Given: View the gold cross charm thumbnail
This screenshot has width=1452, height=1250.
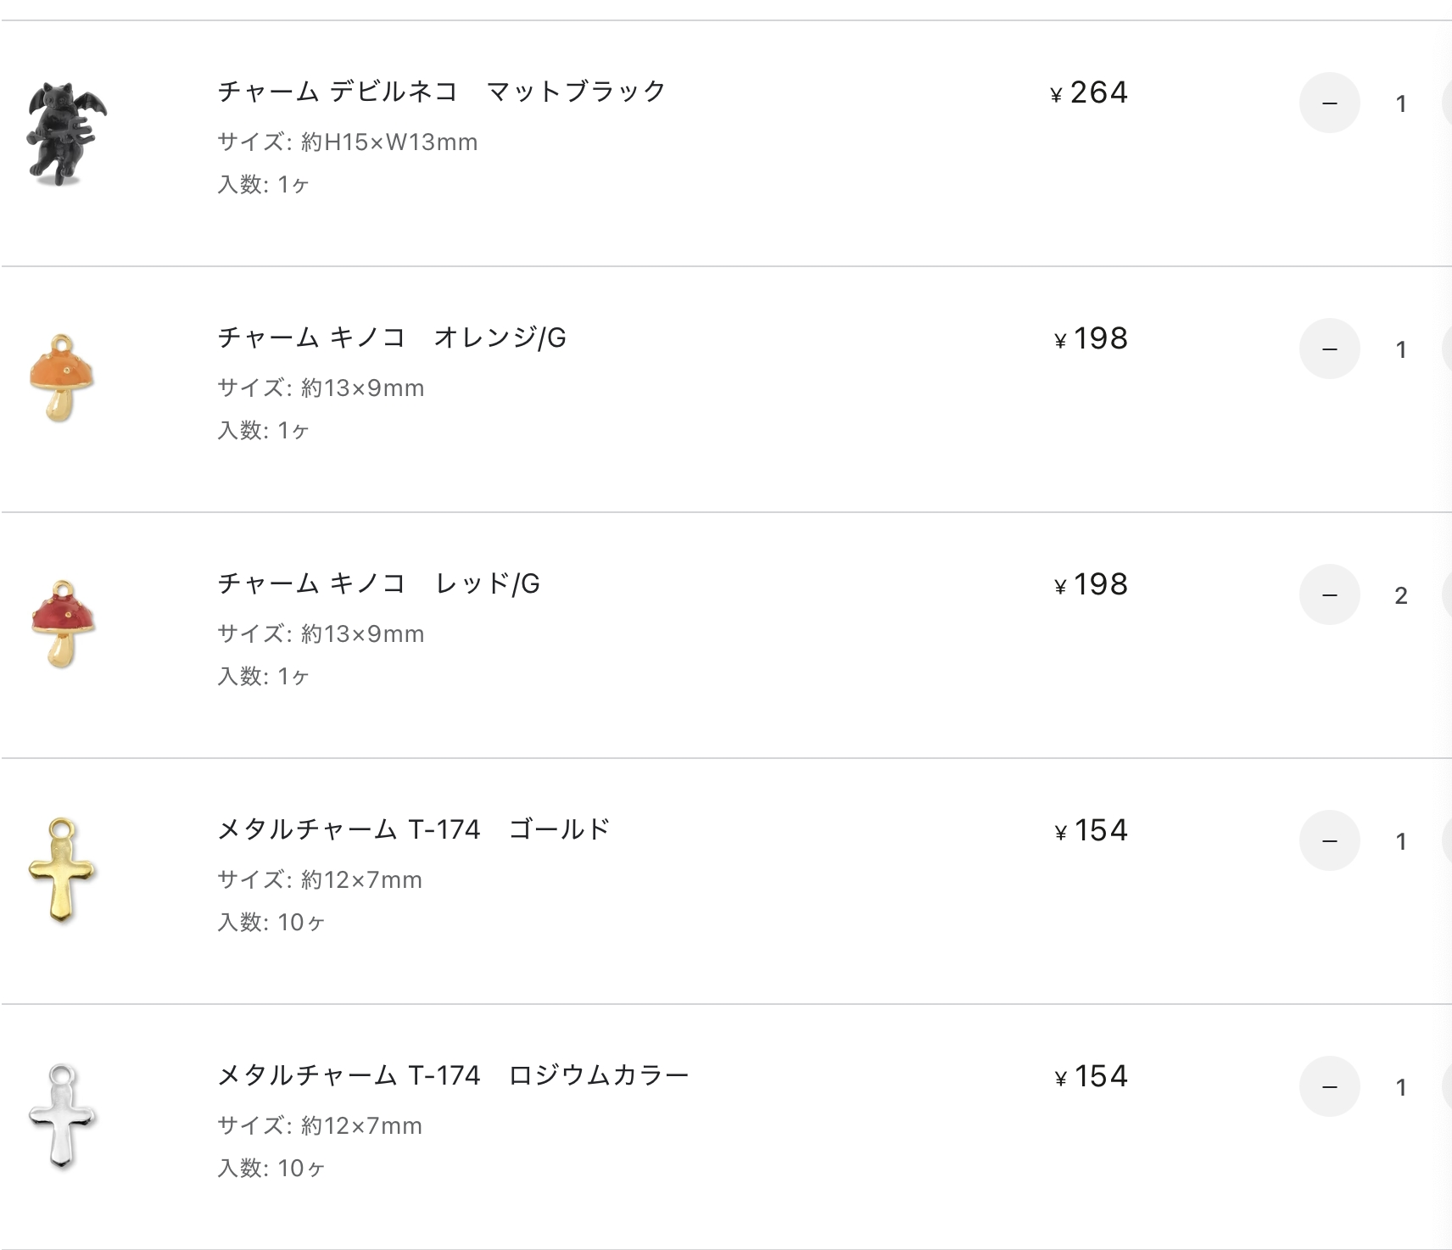Looking at the screenshot, I should pos(62,869).
